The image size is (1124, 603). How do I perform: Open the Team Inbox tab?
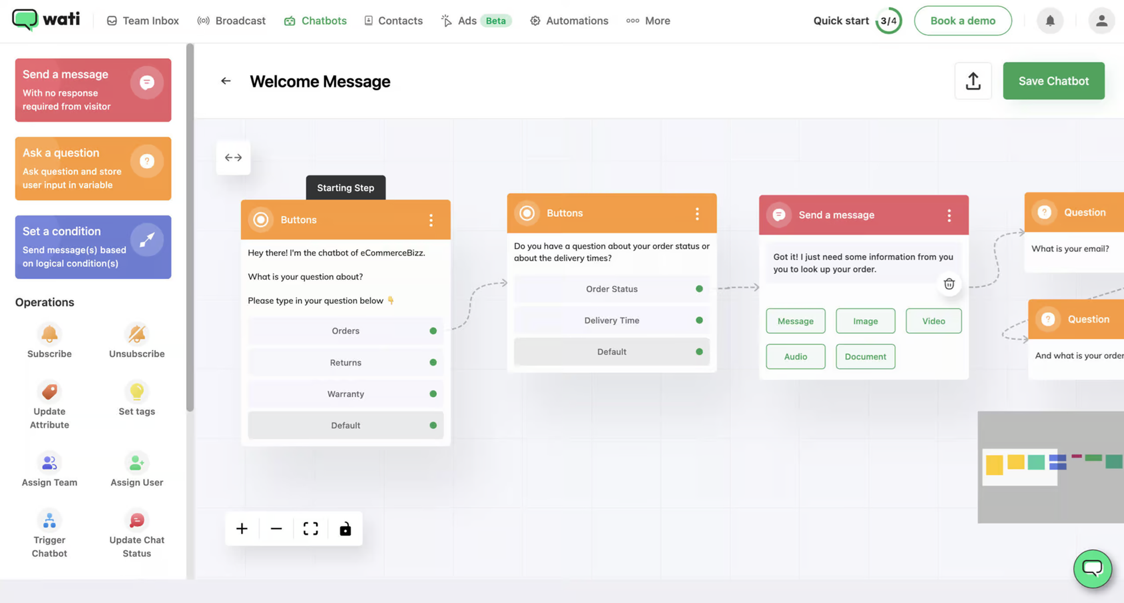pos(143,21)
